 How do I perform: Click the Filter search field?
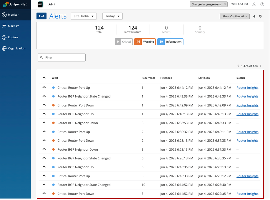[64, 57]
